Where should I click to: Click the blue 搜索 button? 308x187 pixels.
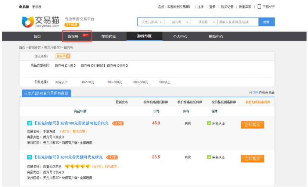coord(266,22)
